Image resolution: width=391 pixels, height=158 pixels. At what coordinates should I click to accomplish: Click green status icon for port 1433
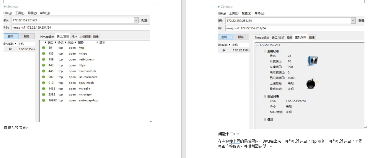43,89
